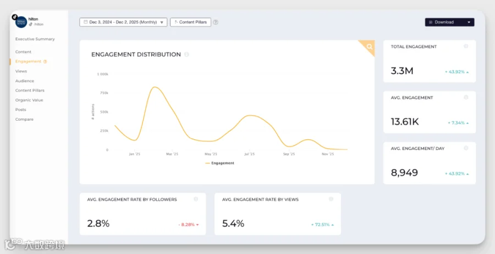Click the 5.4% engagement rate by views value
This screenshot has height=254, width=495.
pyautogui.click(x=233, y=223)
